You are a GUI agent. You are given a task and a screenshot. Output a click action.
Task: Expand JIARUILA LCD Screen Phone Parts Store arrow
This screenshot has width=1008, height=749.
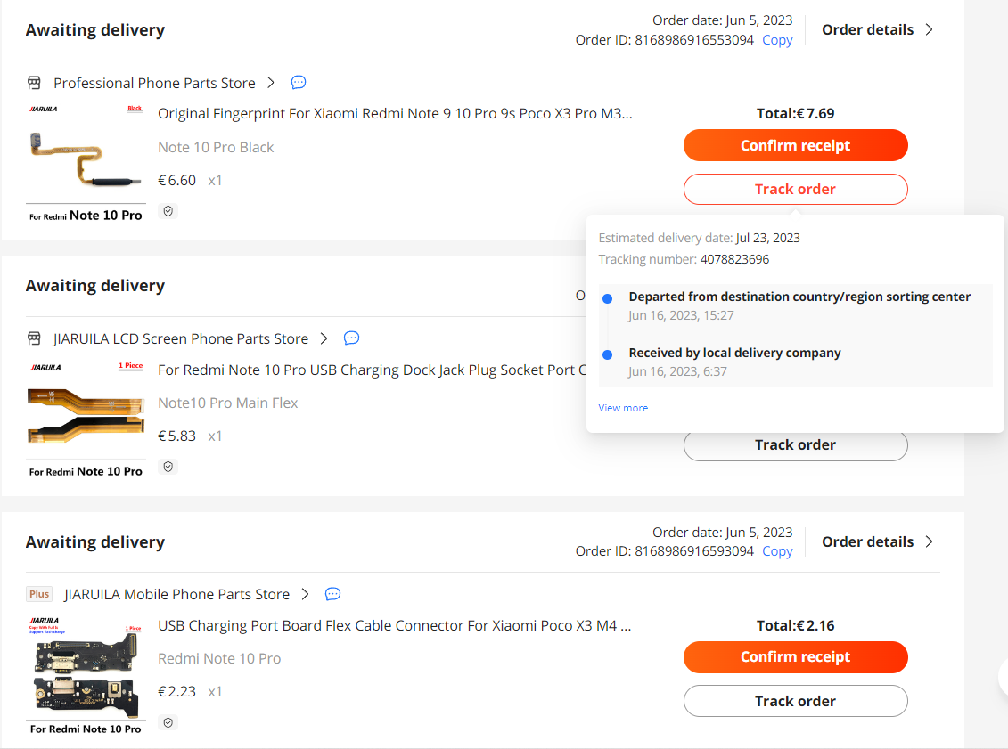324,338
